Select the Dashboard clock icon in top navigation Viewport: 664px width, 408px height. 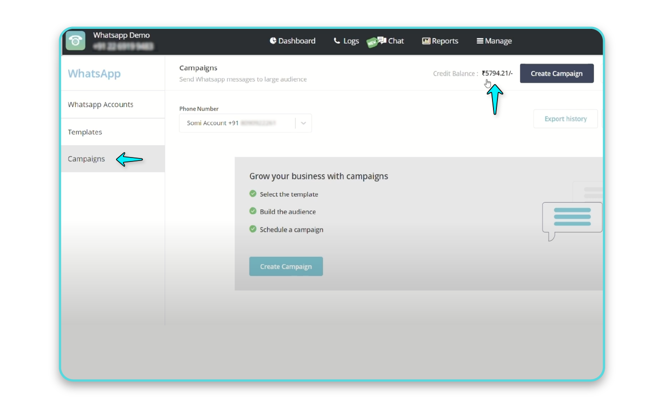273,41
